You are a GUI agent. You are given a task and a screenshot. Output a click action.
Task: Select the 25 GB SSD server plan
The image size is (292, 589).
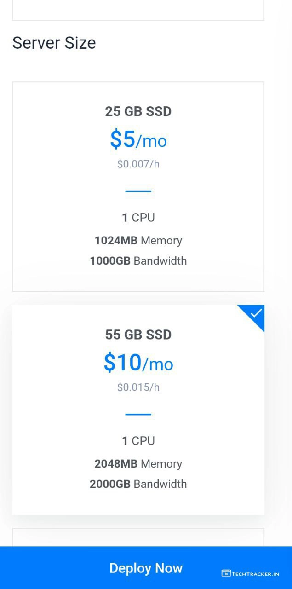(138, 111)
